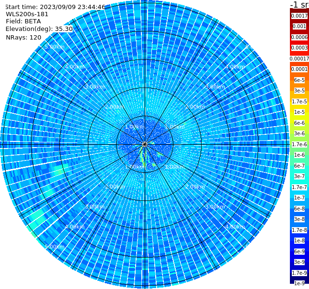Pick the 1e-6 colorbar value
The image size is (309, 289).
pyautogui.click(x=299, y=155)
